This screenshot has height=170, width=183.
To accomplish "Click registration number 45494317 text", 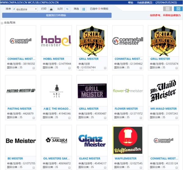I will 100,163.
